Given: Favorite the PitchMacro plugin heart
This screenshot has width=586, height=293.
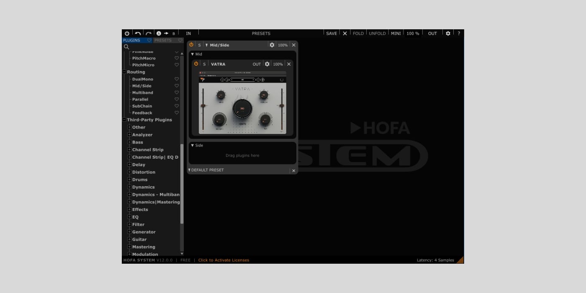Looking at the screenshot, I should pyautogui.click(x=177, y=58).
